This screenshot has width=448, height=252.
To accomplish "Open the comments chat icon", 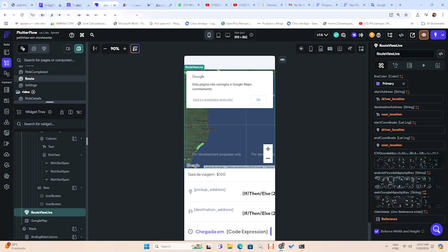I will pyautogui.click(x=343, y=35).
